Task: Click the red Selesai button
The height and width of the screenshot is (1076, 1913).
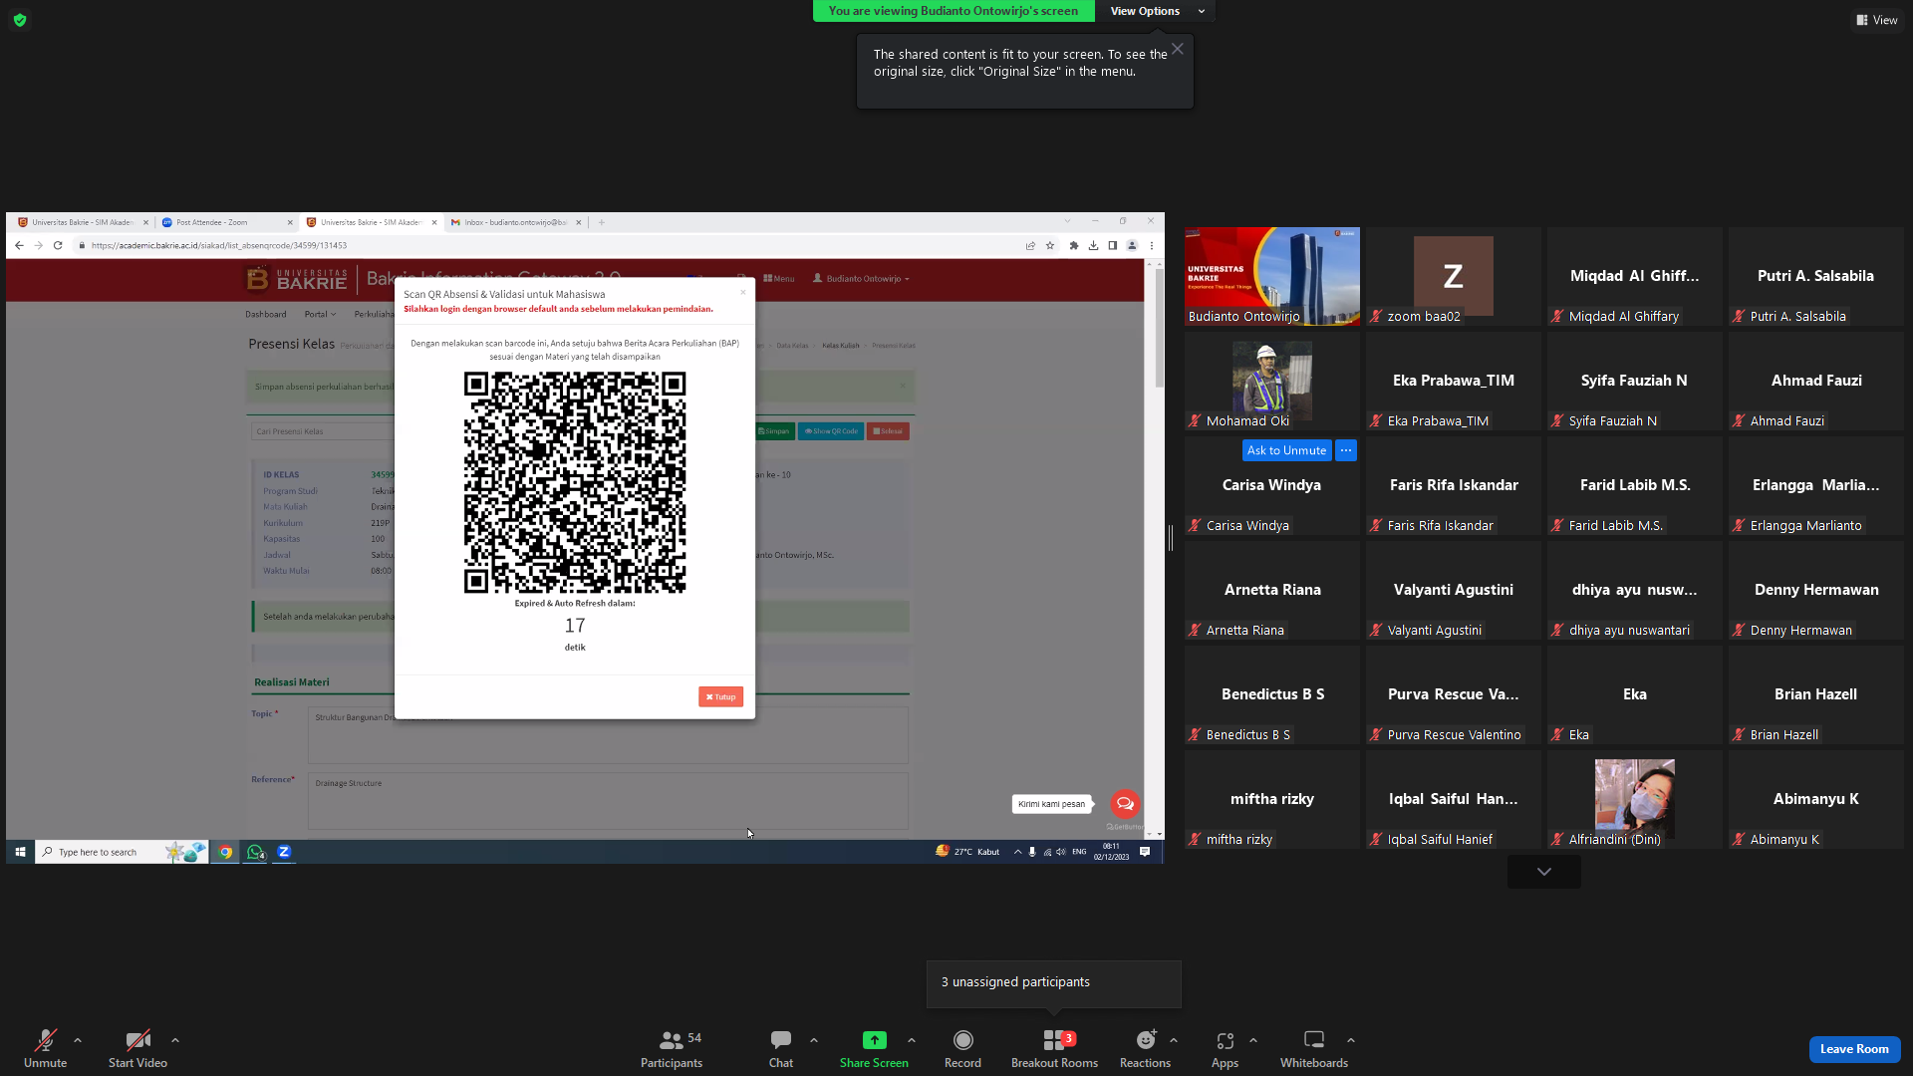Action: pyautogui.click(x=888, y=431)
